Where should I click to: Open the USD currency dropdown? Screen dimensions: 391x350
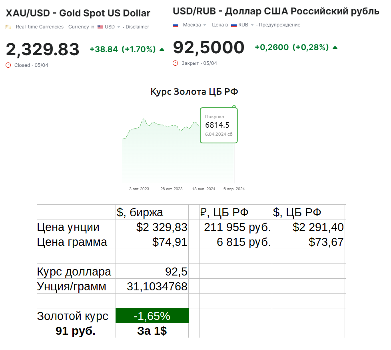tap(119, 27)
